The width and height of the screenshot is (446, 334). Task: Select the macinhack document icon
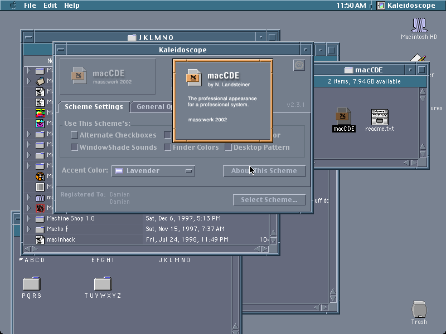[40, 240]
